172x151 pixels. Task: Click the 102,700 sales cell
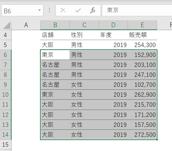[x=143, y=85]
